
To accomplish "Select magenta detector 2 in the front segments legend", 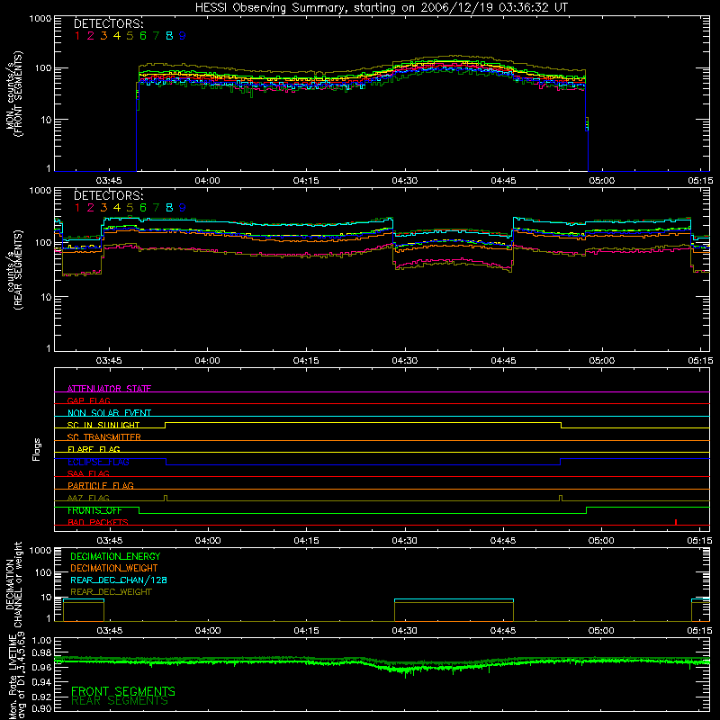I will point(91,36).
